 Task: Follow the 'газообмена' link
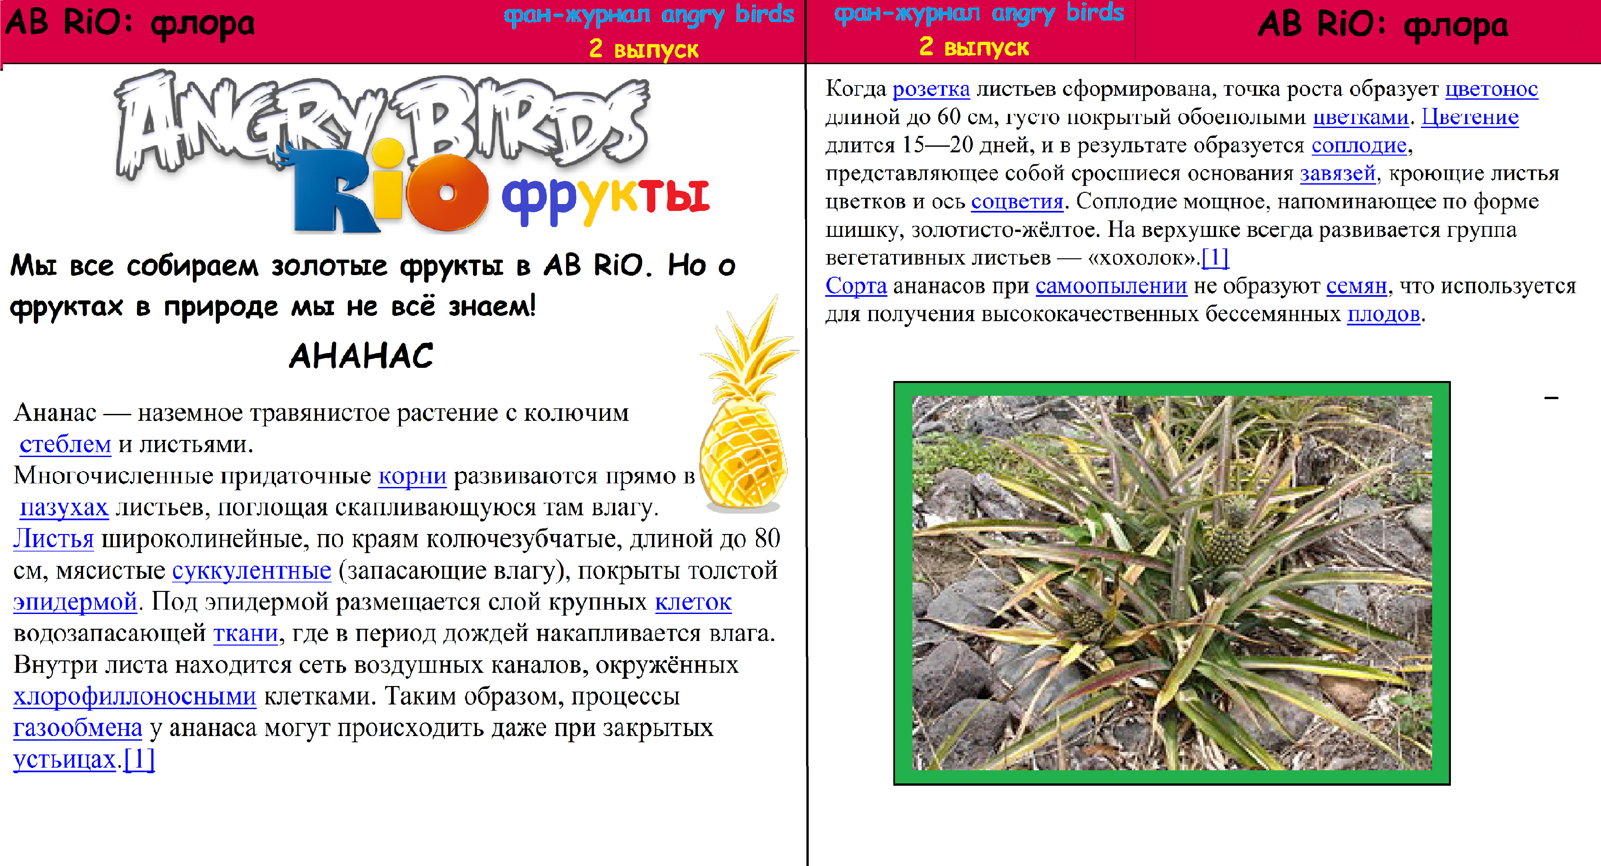click(x=78, y=728)
